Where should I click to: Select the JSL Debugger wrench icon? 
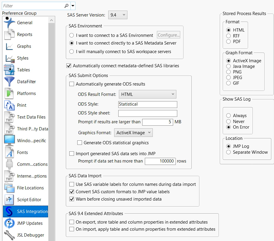[x=9, y=235]
